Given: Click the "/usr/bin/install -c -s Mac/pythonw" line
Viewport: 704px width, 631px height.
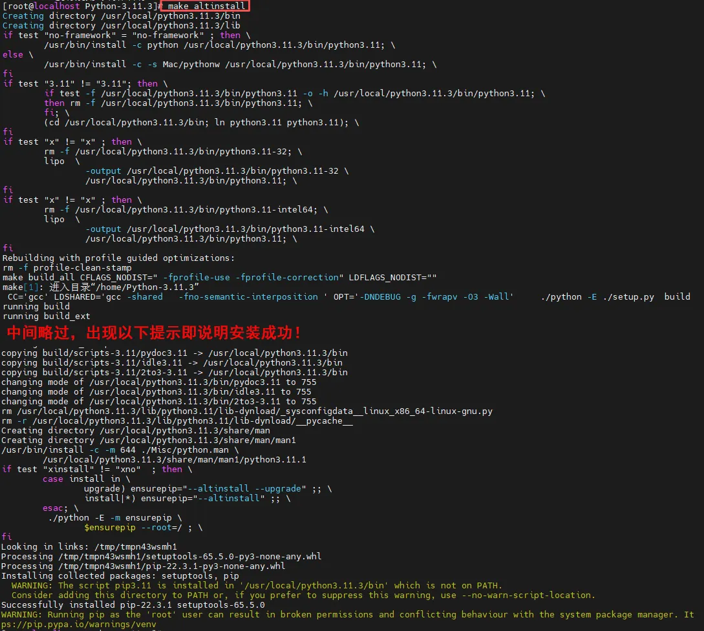Looking at the screenshot, I should tap(240, 65).
